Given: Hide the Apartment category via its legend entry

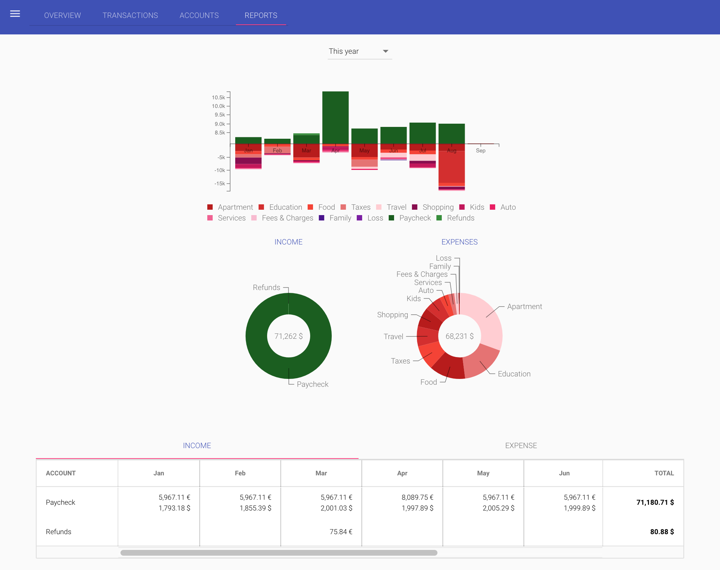Looking at the screenshot, I should (x=235, y=207).
